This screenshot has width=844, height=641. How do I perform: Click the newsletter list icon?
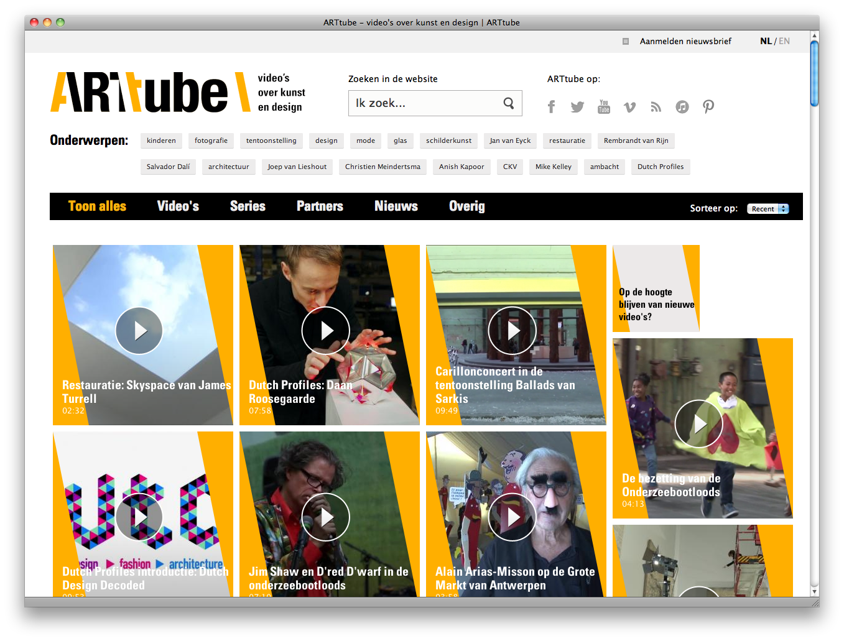pos(626,42)
